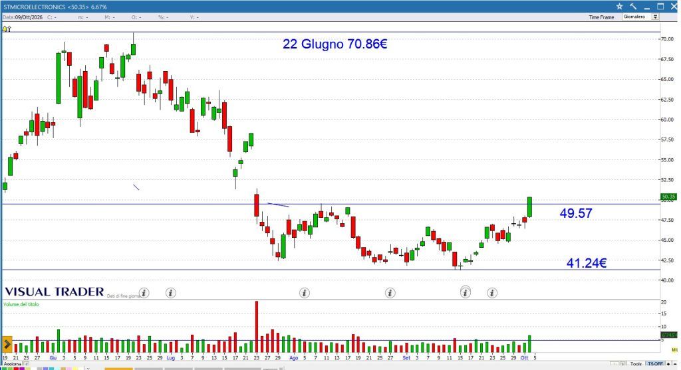Open info marker beside Visual Trader logo

pos(144,293)
